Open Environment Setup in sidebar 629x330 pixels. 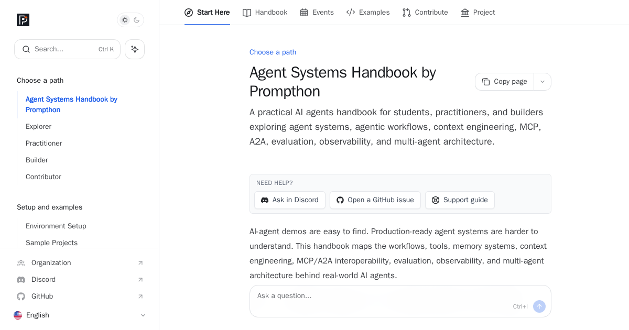tap(56, 226)
